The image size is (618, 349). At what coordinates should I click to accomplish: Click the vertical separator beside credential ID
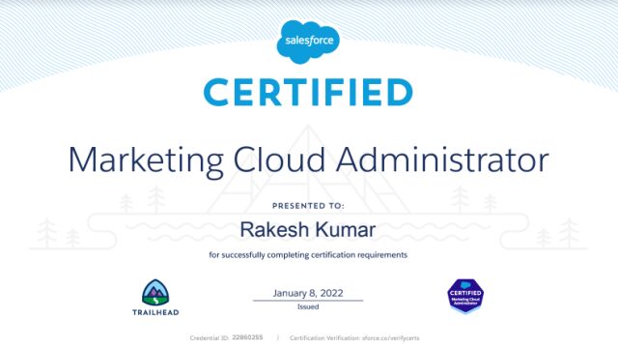(278, 338)
